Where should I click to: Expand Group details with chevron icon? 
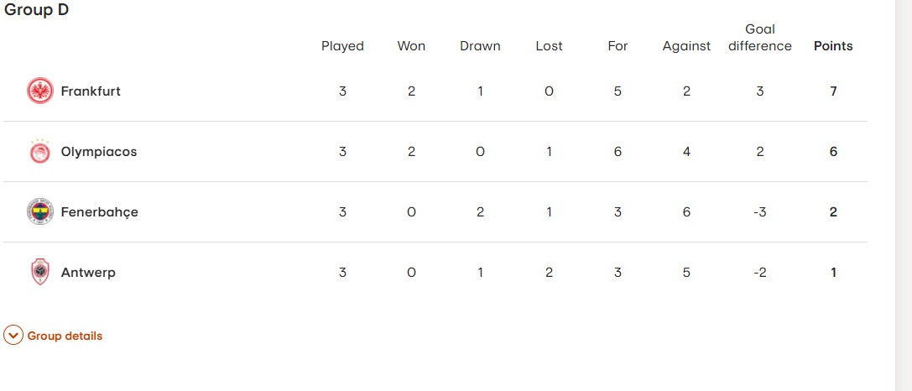(13, 336)
